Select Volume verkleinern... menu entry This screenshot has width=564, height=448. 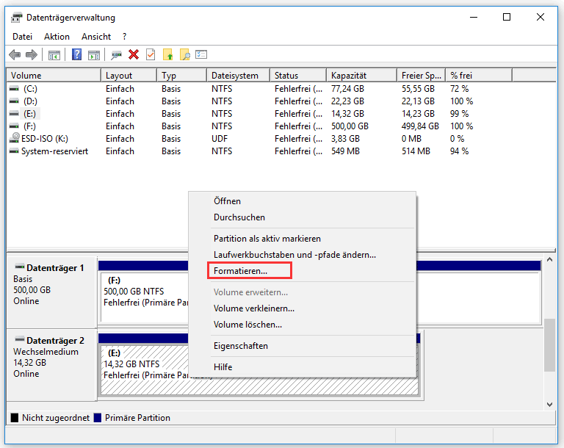(x=302, y=308)
